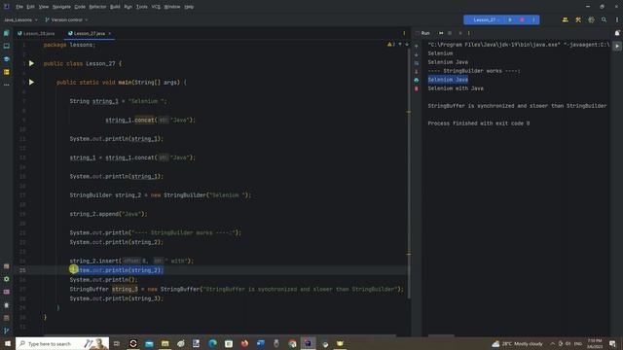
Task: Toggle soft-wrap in console
Action: point(417,63)
